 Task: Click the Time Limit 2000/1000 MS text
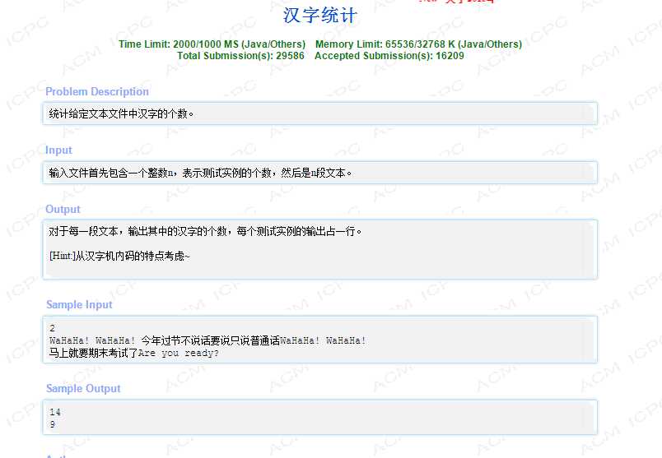212,44
